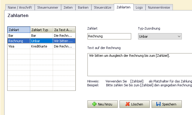The image size is (192, 115).
Task: Open the Steuersätze tab
Action: coord(102,7)
